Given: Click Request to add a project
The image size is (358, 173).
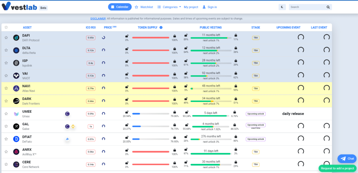Looking at the screenshot, I should tap(338, 168).
